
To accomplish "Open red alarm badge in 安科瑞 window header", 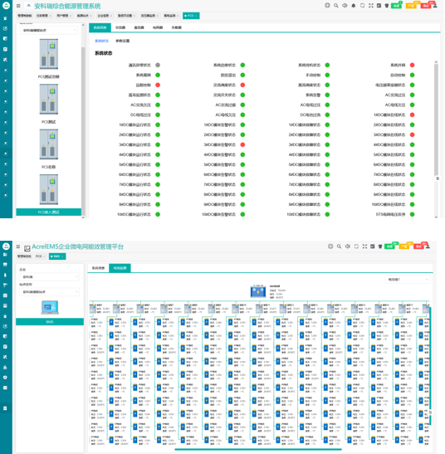I will pos(425,6).
